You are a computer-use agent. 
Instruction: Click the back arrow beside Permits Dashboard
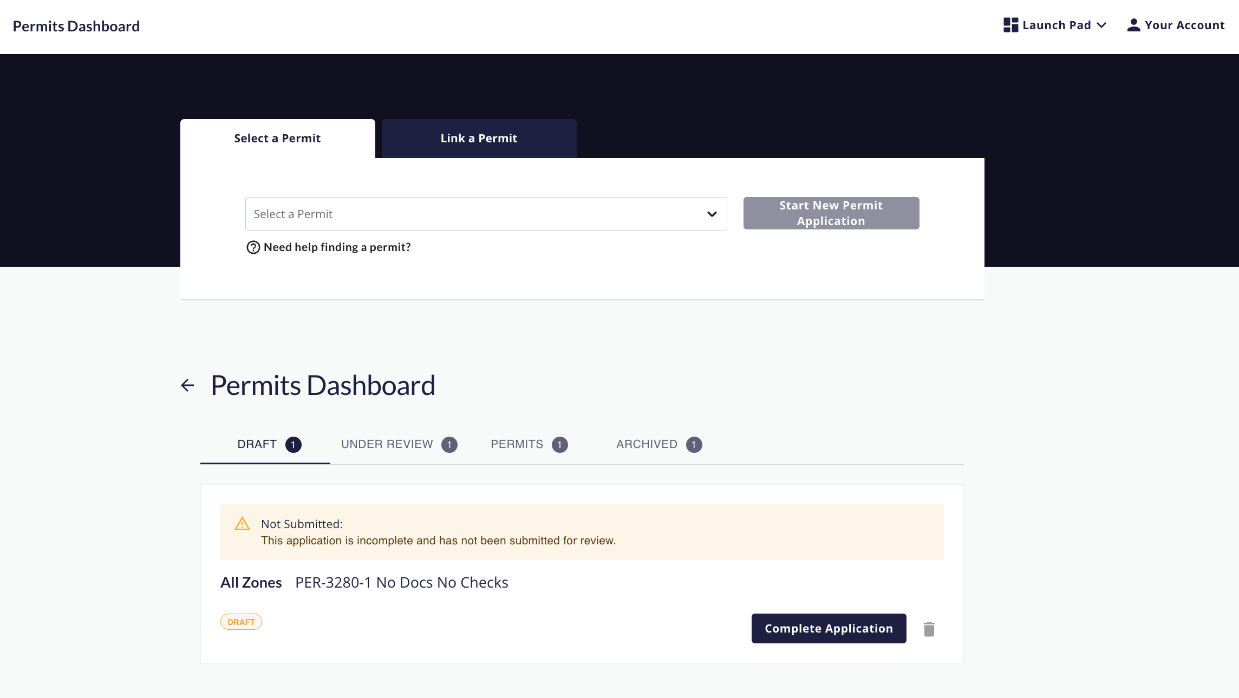[x=187, y=385]
